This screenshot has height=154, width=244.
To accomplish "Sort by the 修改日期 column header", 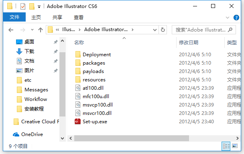I will tap(189, 42).
